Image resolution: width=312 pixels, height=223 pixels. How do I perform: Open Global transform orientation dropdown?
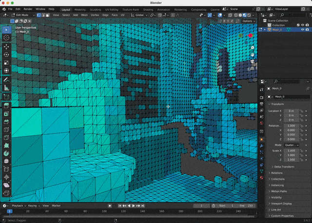[x=139, y=15]
